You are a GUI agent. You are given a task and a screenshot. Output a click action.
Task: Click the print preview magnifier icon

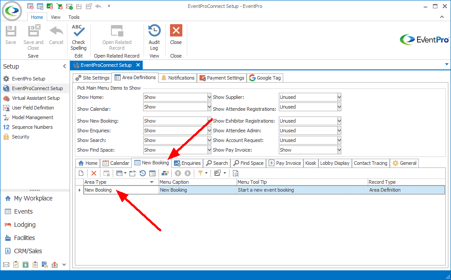pos(236,173)
